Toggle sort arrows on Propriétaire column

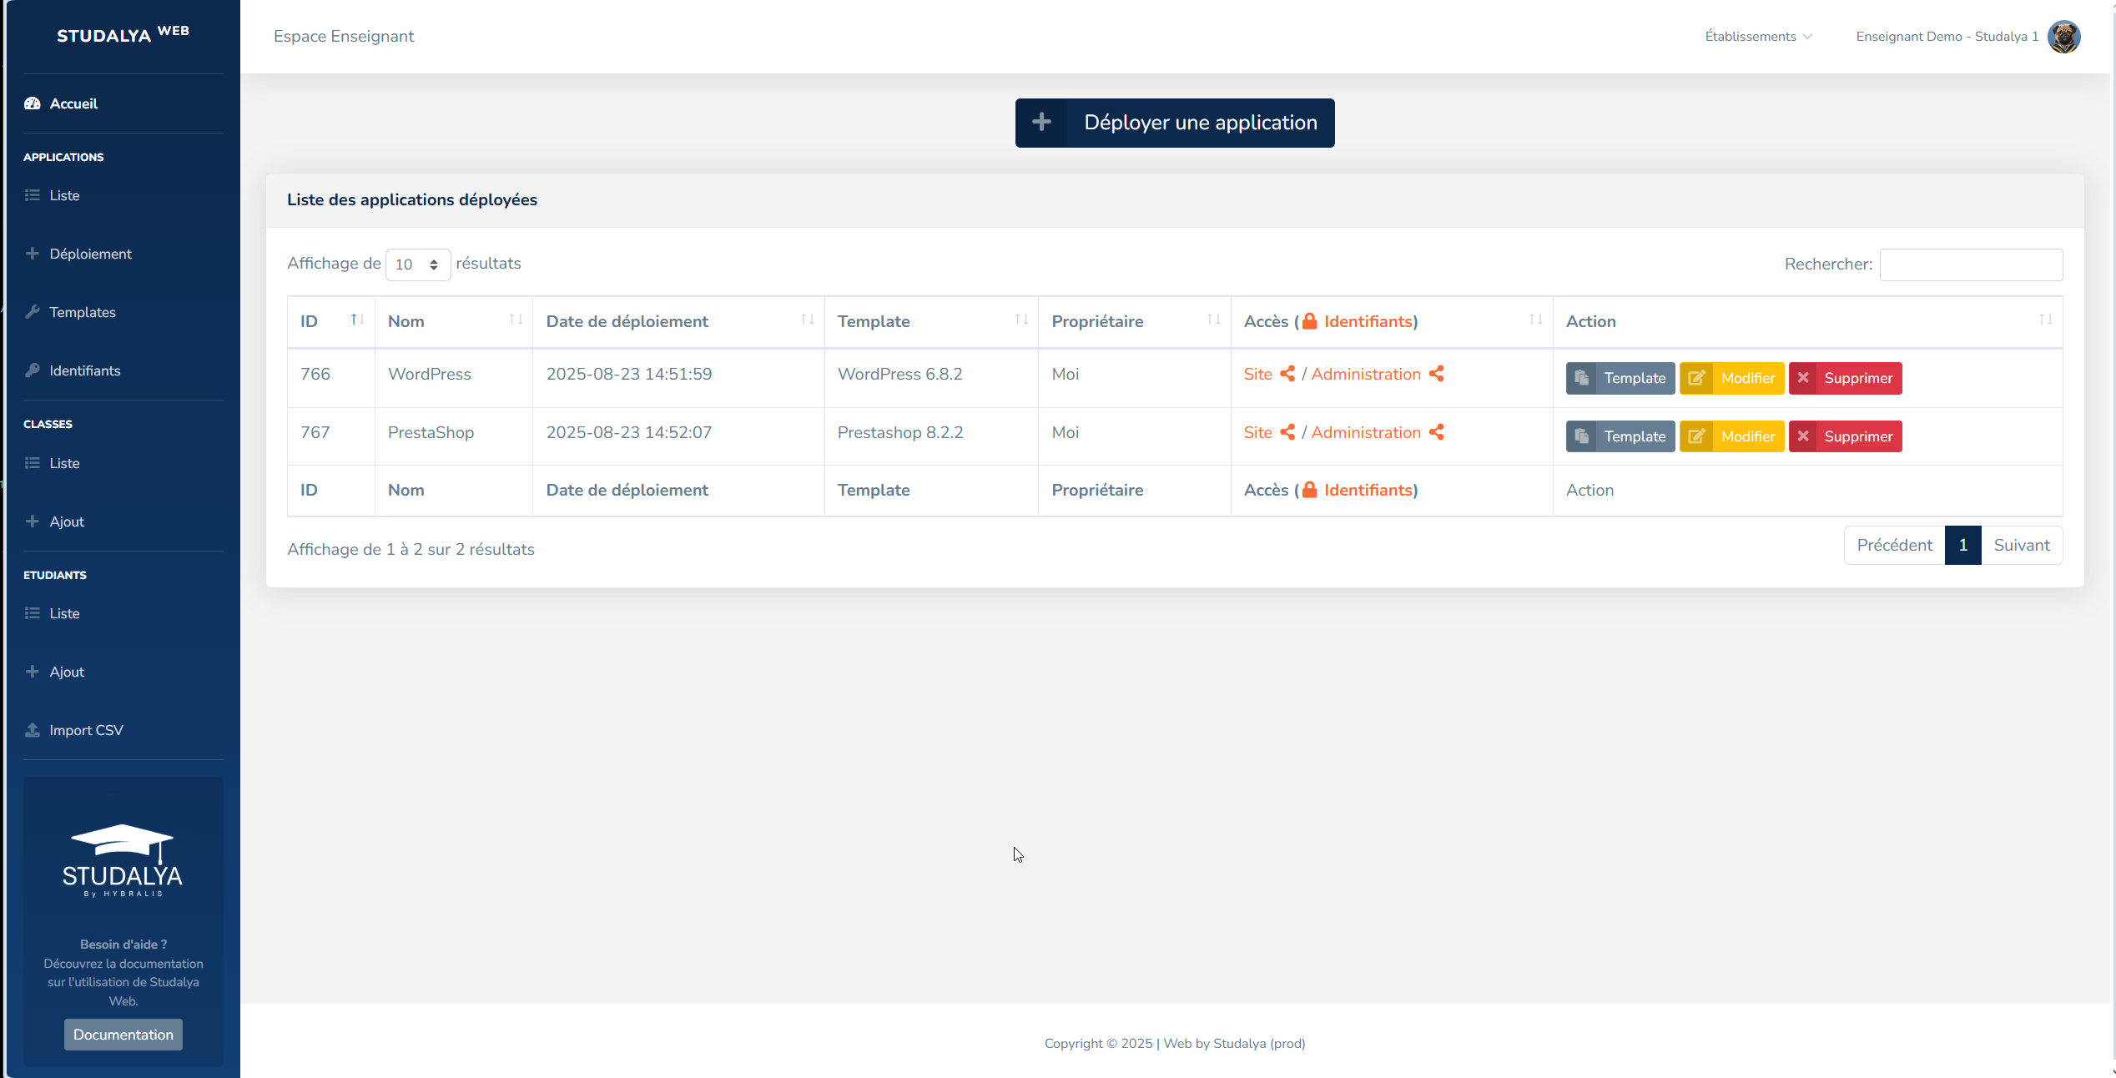pos(1213,320)
